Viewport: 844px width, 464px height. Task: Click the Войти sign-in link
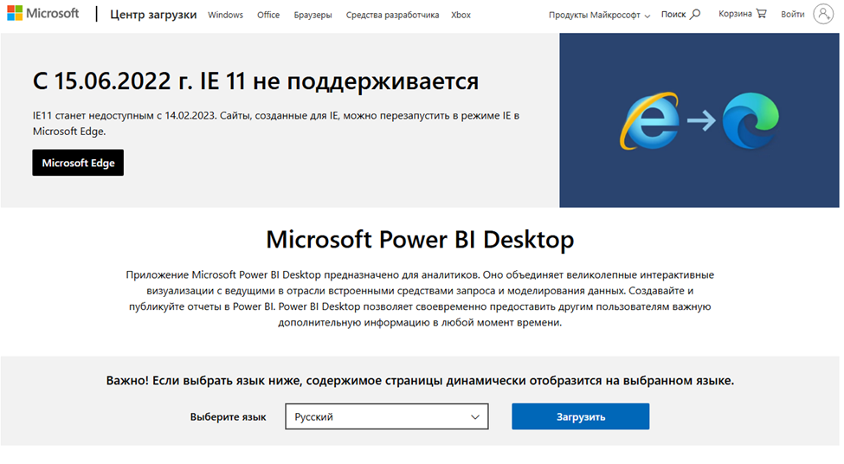pos(793,15)
